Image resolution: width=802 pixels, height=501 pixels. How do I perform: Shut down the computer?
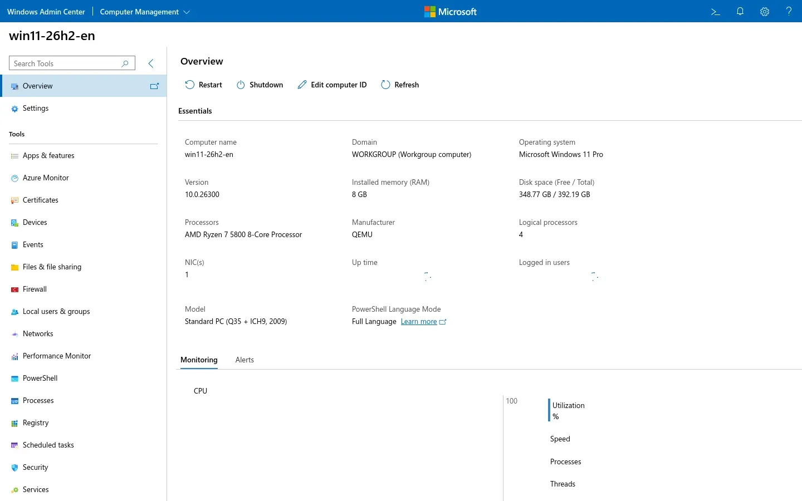[260, 85]
